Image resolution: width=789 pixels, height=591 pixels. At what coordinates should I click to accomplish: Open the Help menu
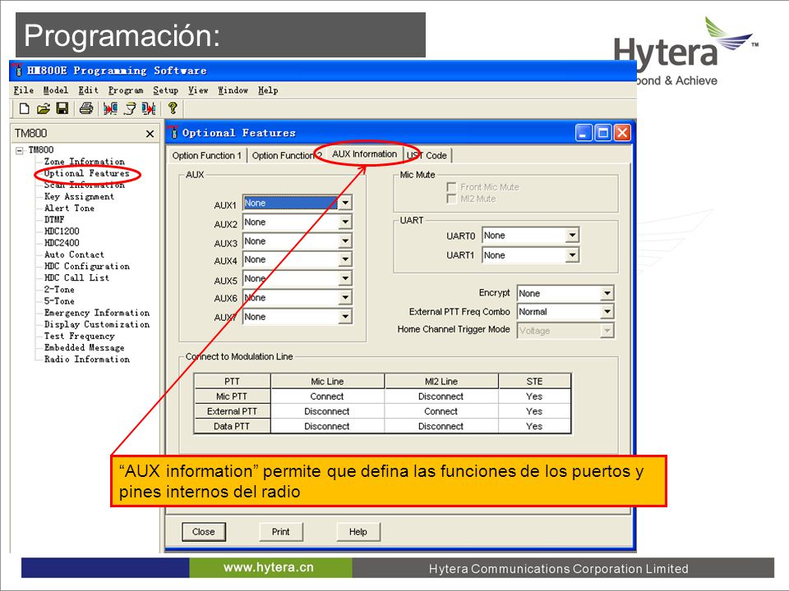[268, 90]
